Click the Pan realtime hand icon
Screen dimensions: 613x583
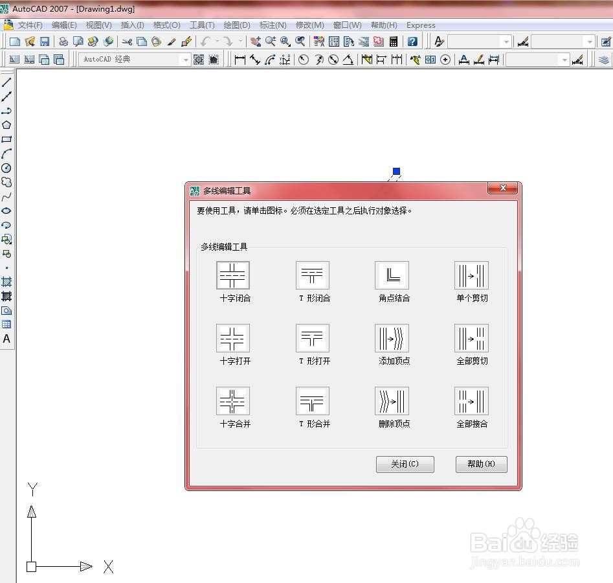256,41
